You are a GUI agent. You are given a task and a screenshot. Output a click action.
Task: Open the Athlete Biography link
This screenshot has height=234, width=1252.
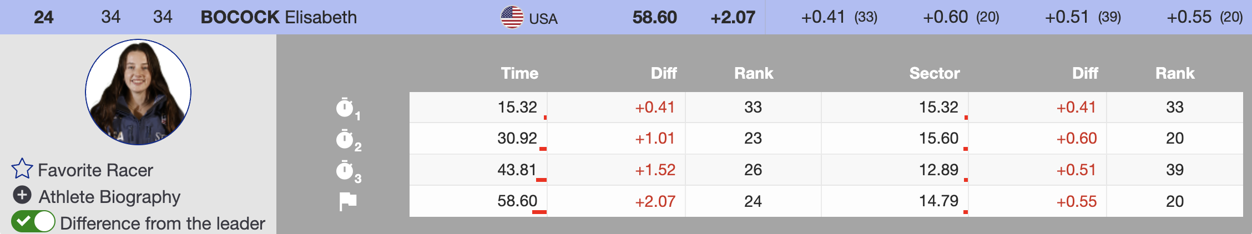coord(109,197)
